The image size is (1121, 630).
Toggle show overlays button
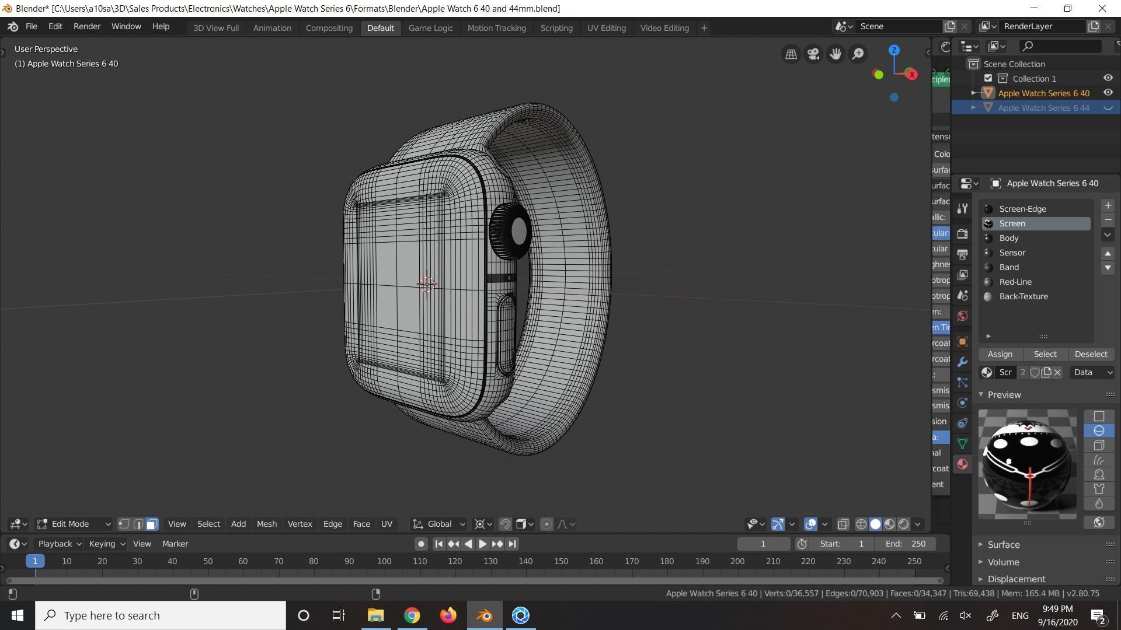(x=810, y=524)
